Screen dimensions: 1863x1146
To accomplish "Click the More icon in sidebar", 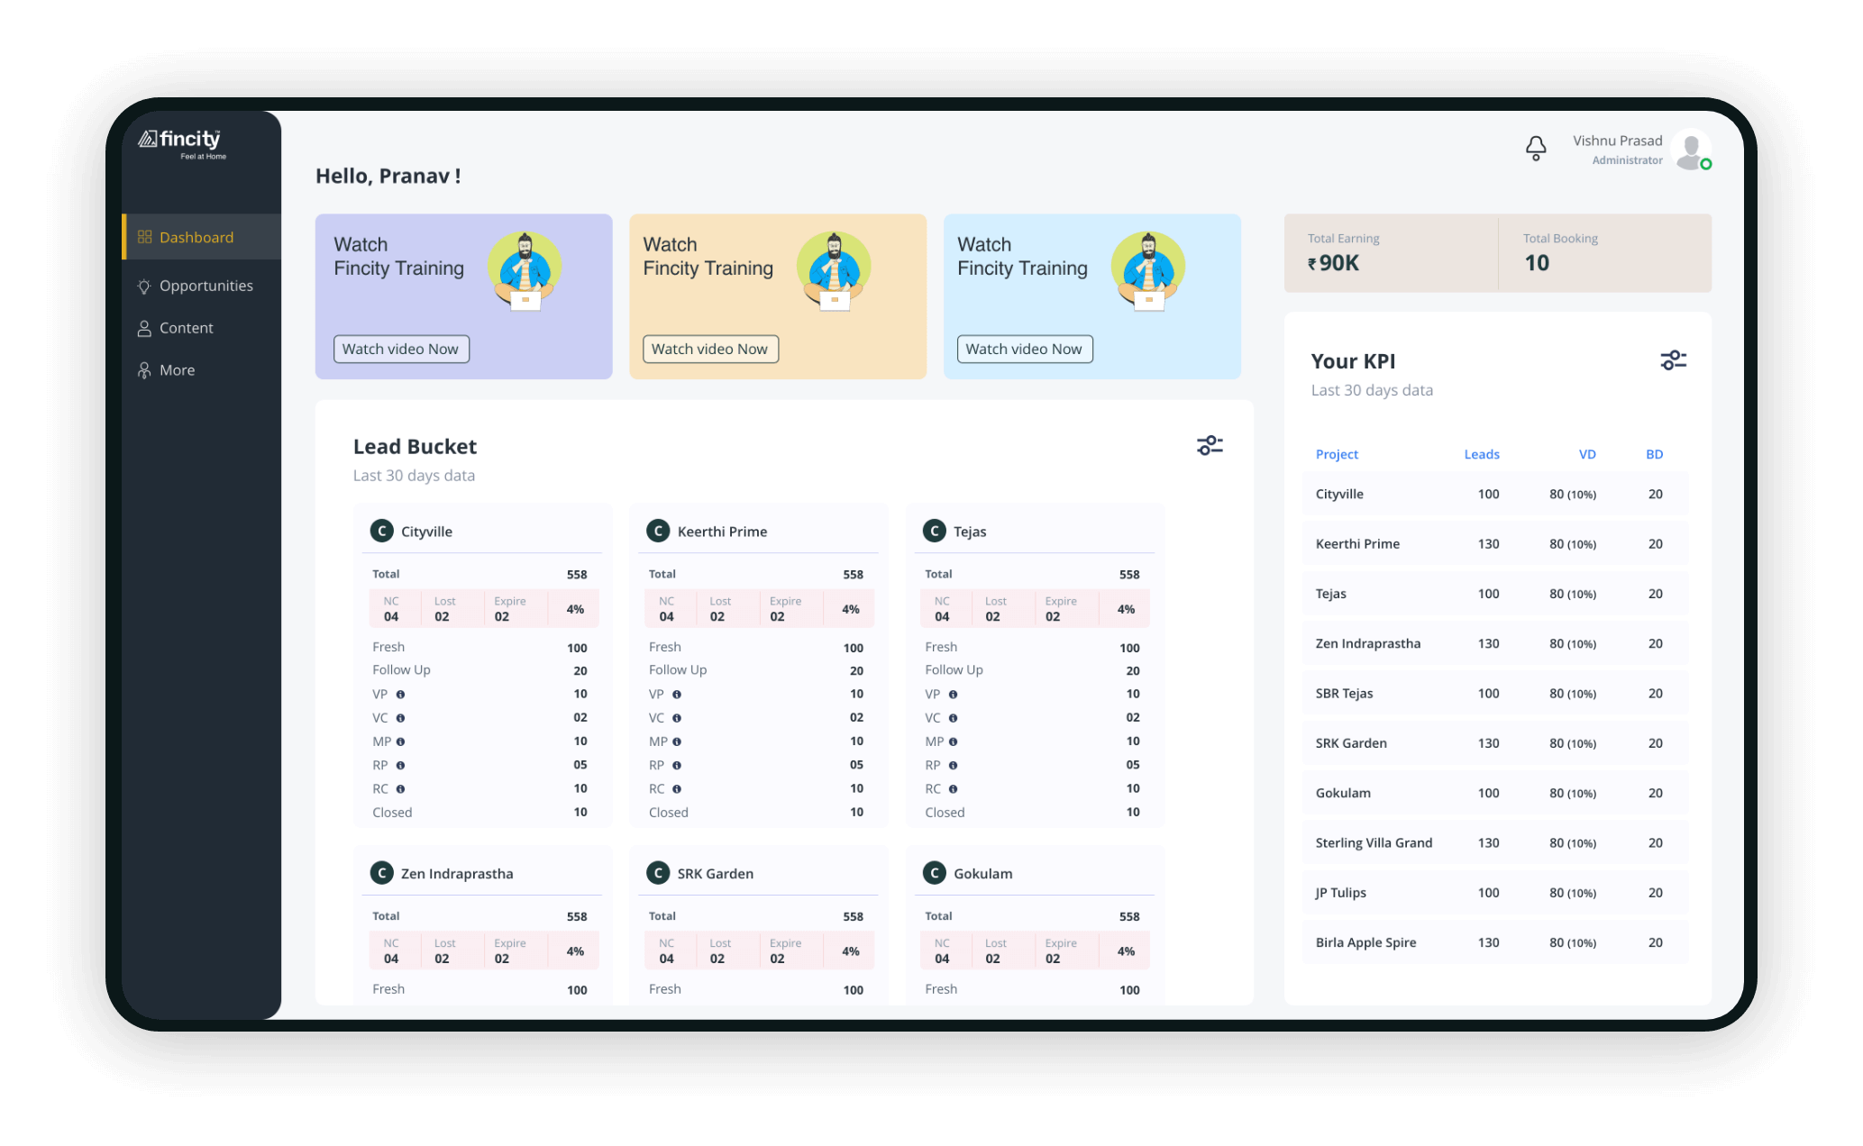I will [x=144, y=370].
